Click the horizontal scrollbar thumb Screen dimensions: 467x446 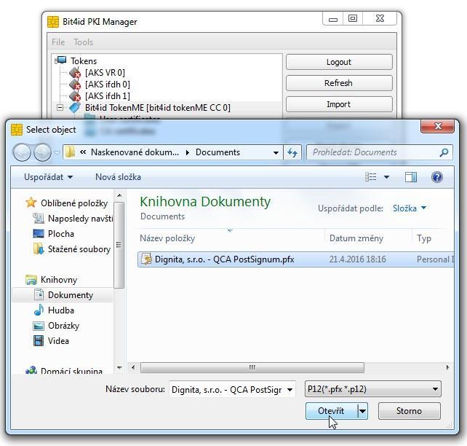[x=252, y=367]
